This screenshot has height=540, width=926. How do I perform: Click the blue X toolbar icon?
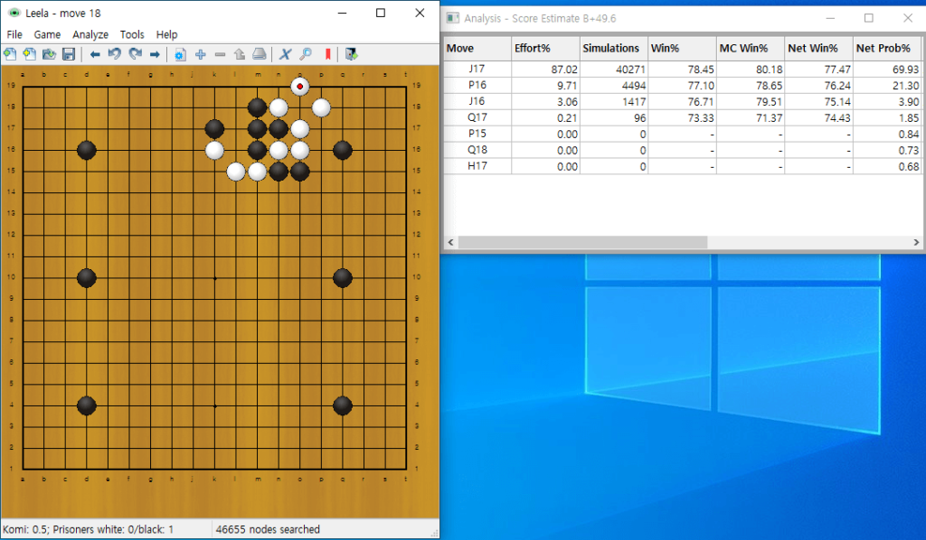[x=285, y=54]
